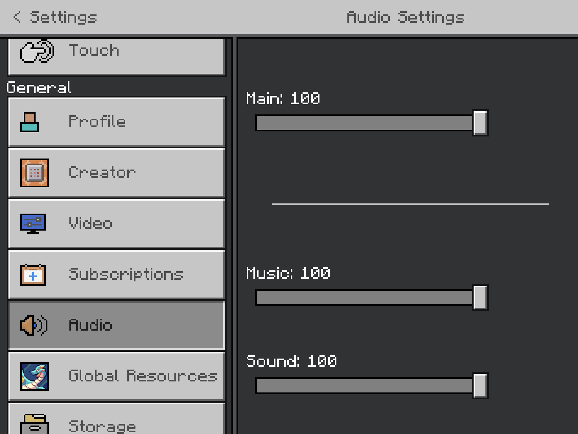Click the Storage drawer icon
The image size is (578, 434).
(x=35, y=424)
